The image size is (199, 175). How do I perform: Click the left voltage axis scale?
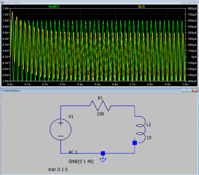pos(5,44)
